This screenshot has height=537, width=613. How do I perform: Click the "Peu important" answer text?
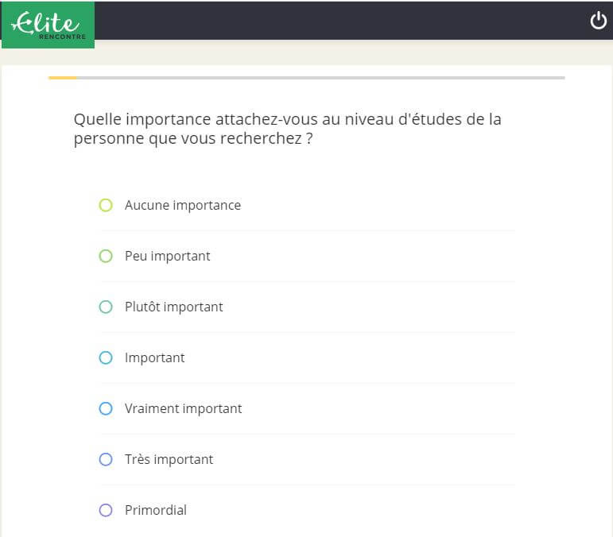(x=167, y=257)
